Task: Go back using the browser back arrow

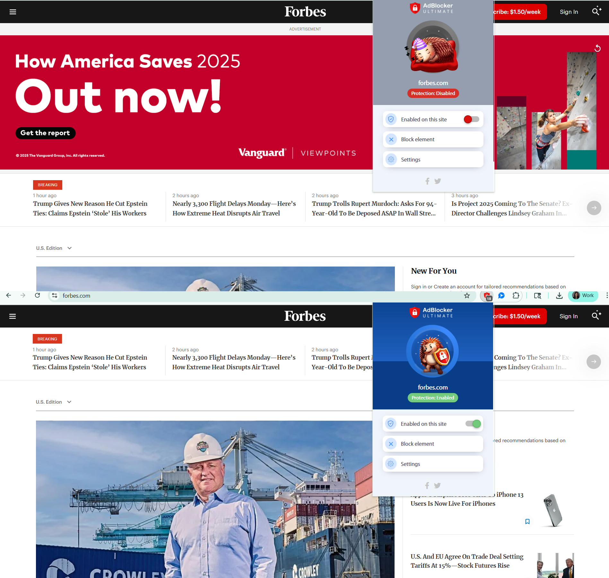Action: click(9, 295)
